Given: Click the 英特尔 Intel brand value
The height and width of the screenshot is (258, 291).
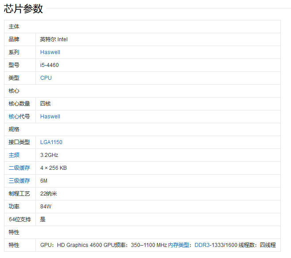Looking at the screenshot, I should tap(54, 39).
